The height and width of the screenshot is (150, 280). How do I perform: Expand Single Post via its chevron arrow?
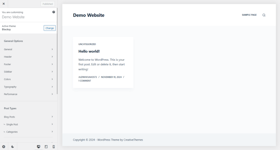[52, 124]
